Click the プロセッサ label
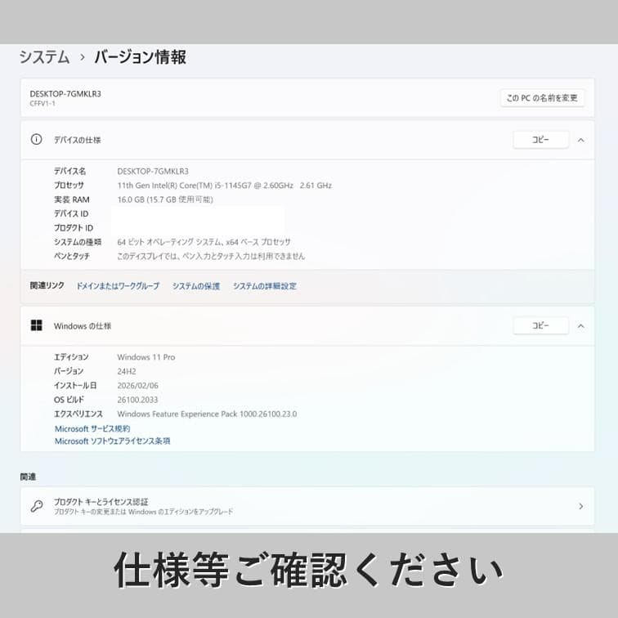Screen dimensions: 618x618 (x=69, y=186)
